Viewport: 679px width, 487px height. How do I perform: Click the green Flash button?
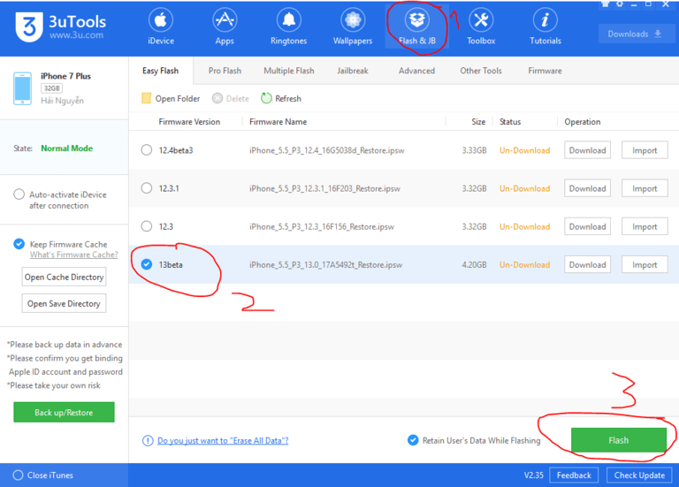[618, 440]
